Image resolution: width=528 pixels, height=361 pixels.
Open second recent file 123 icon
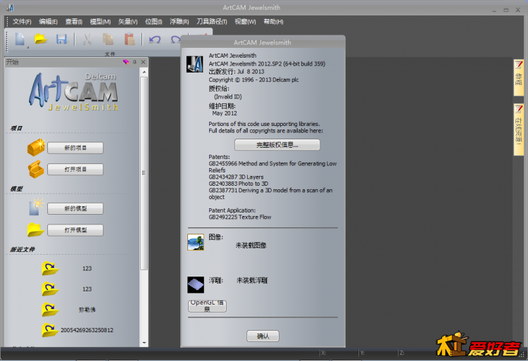coord(50,289)
